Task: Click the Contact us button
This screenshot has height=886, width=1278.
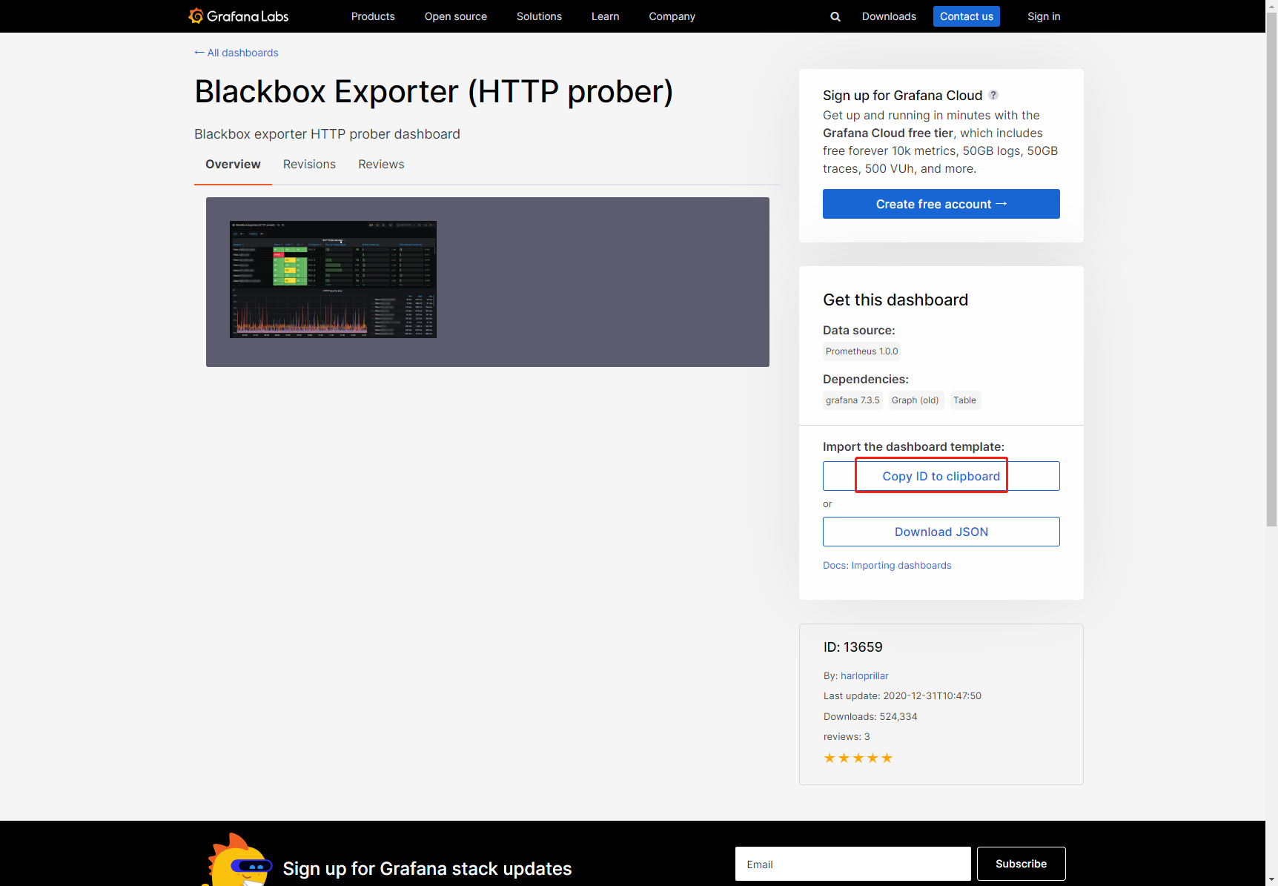Action: 967,16
